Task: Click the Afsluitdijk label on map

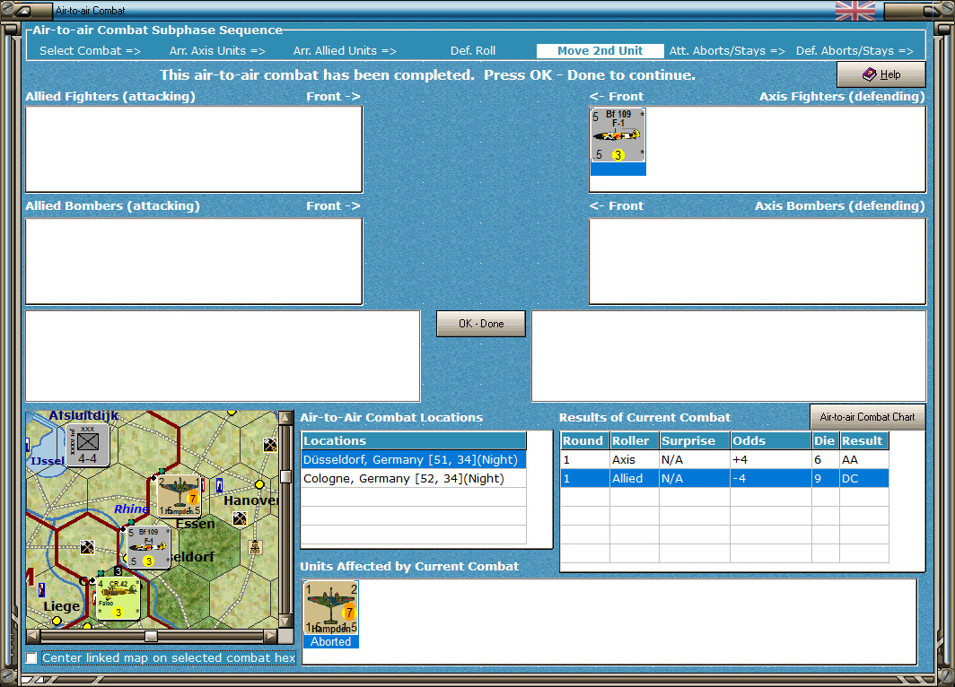Action: tap(84, 415)
